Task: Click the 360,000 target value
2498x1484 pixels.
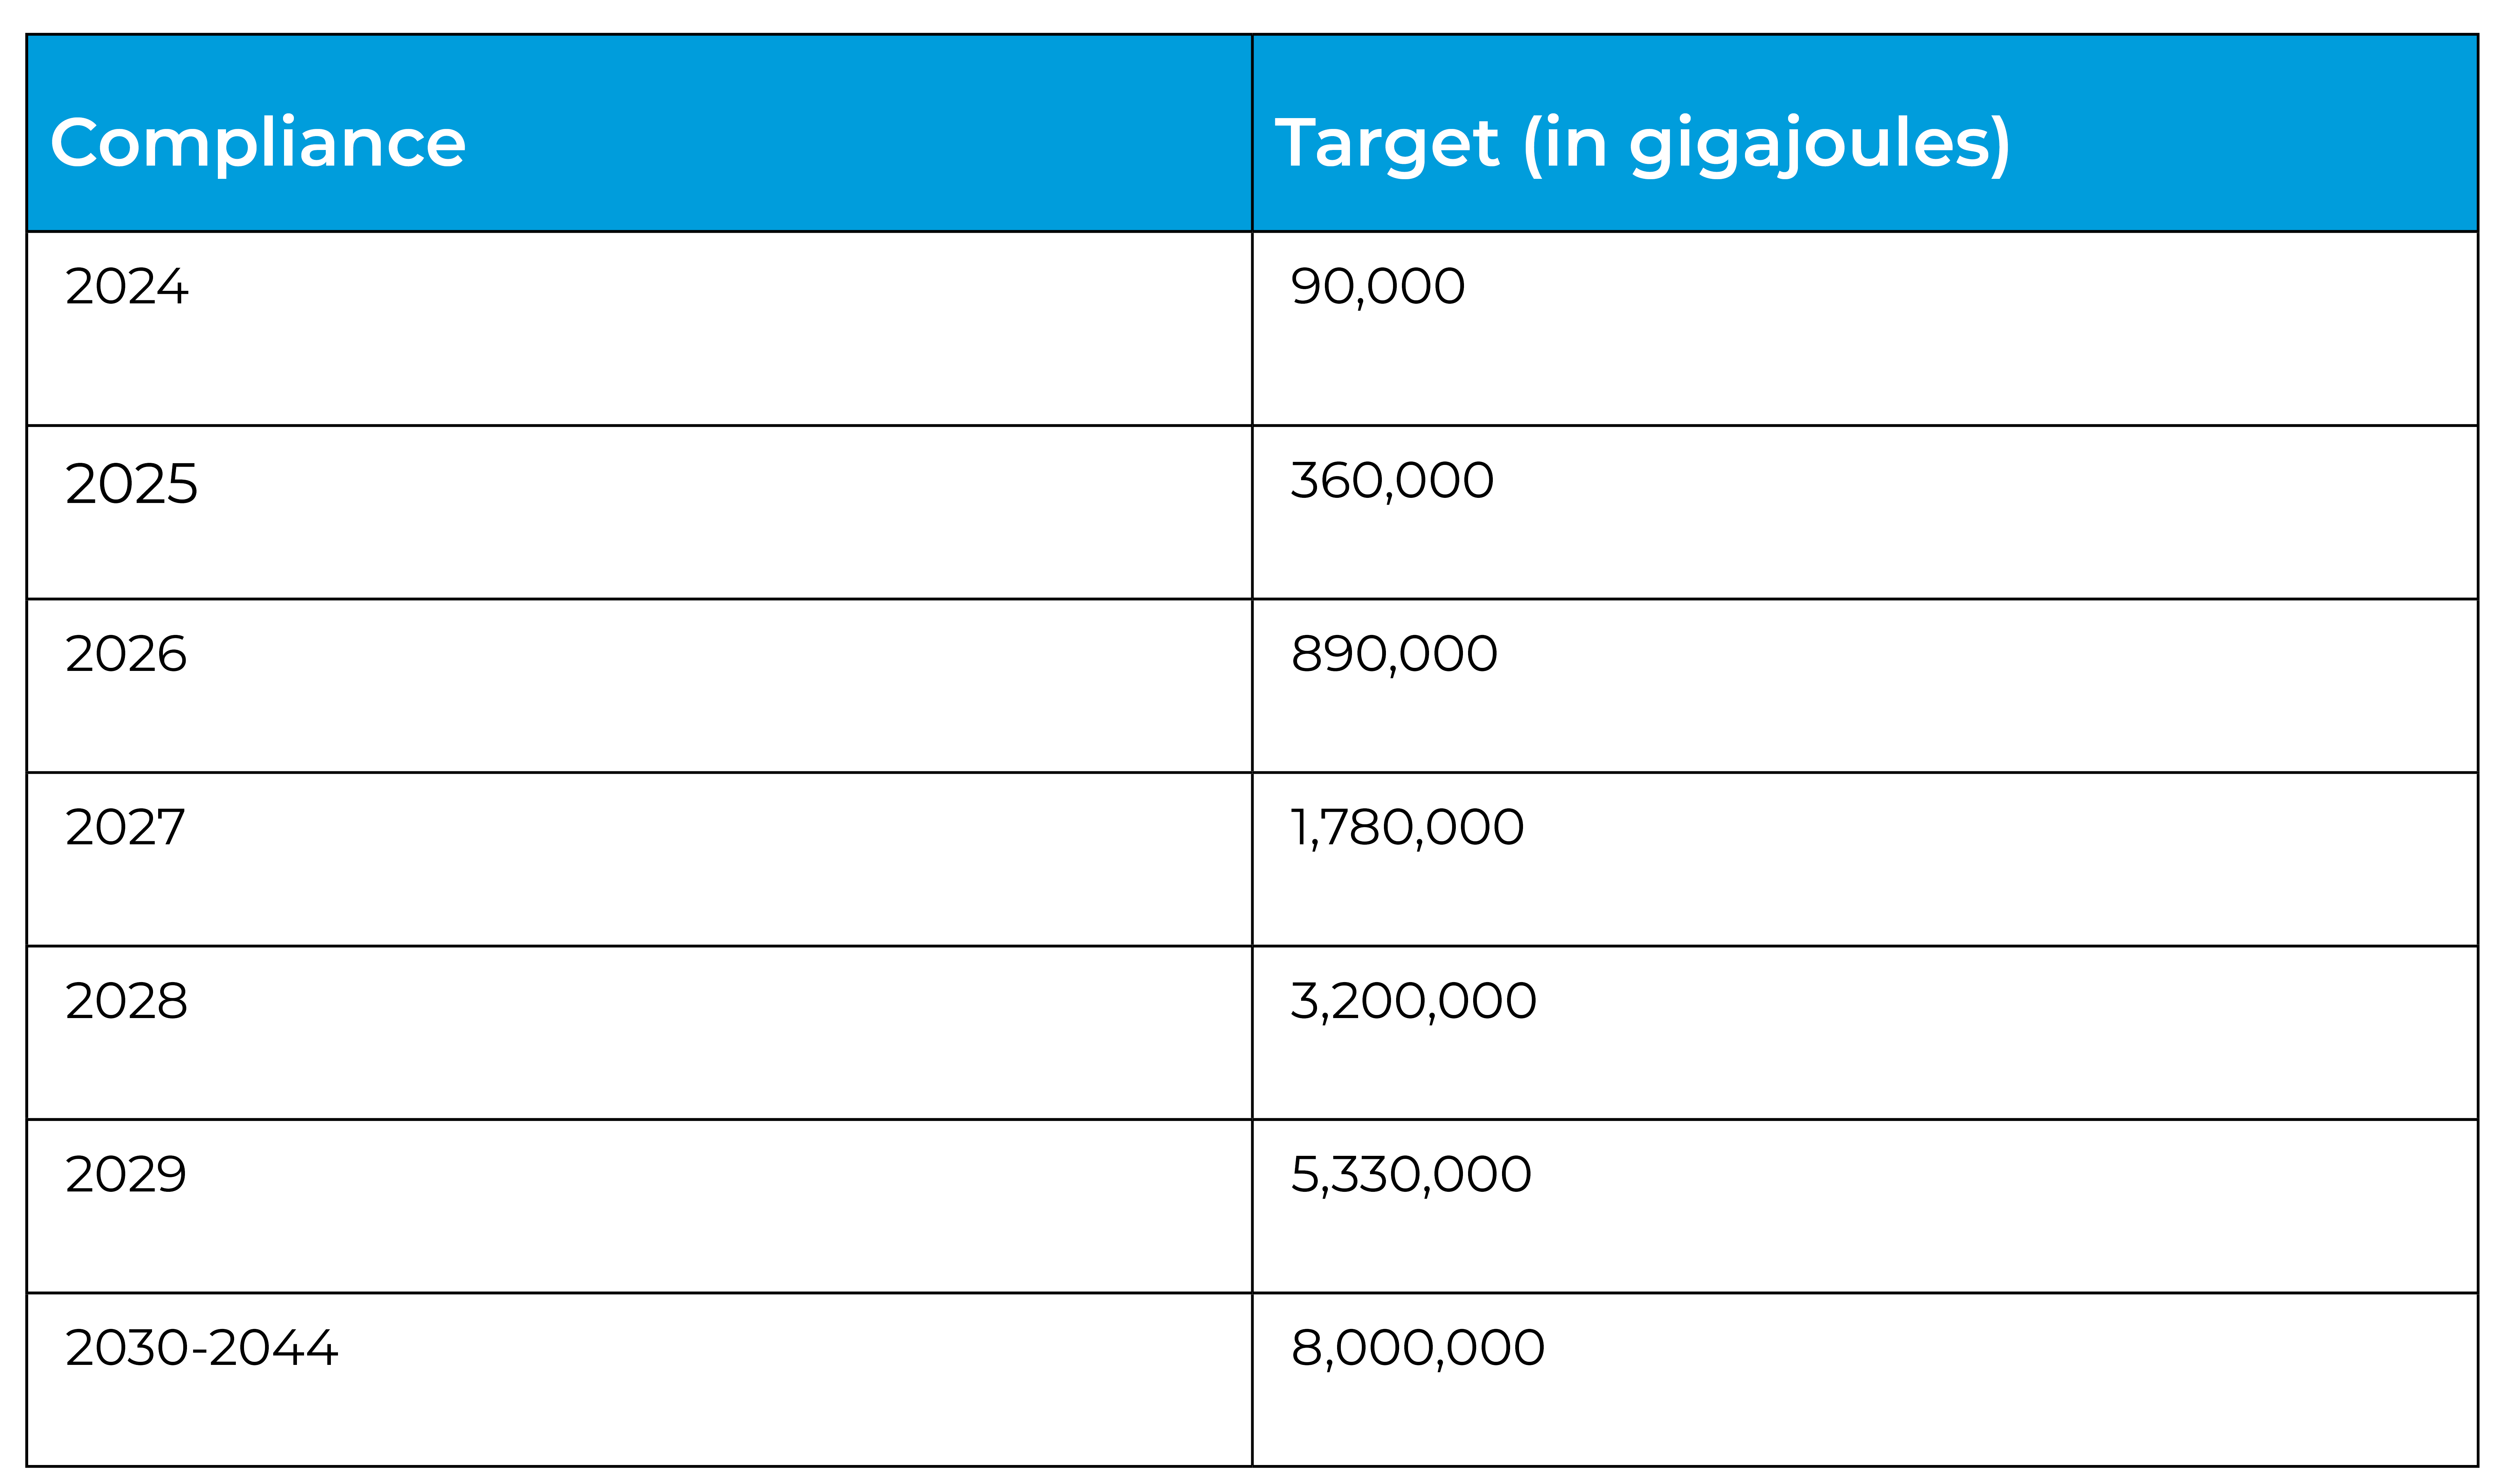Action: tap(1392, 481)
